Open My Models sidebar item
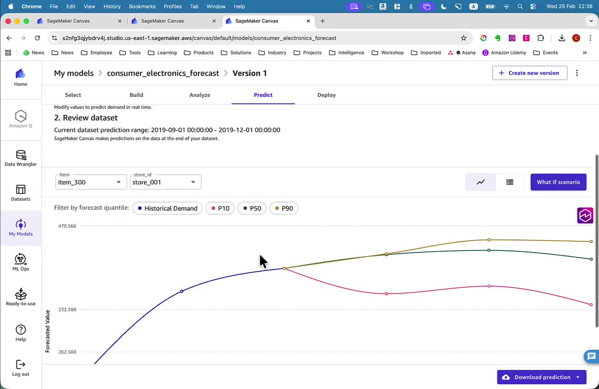Viewport: 599px width, 389px height. tap(21, 228)
